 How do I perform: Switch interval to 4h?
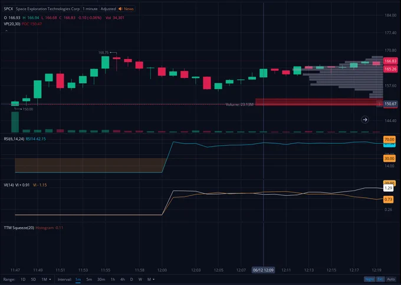[x=123, y=279]
